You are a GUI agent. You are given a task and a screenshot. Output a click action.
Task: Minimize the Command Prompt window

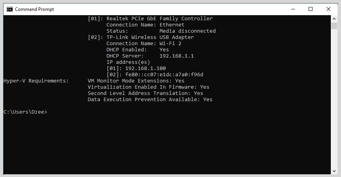(x=293, y=9)
